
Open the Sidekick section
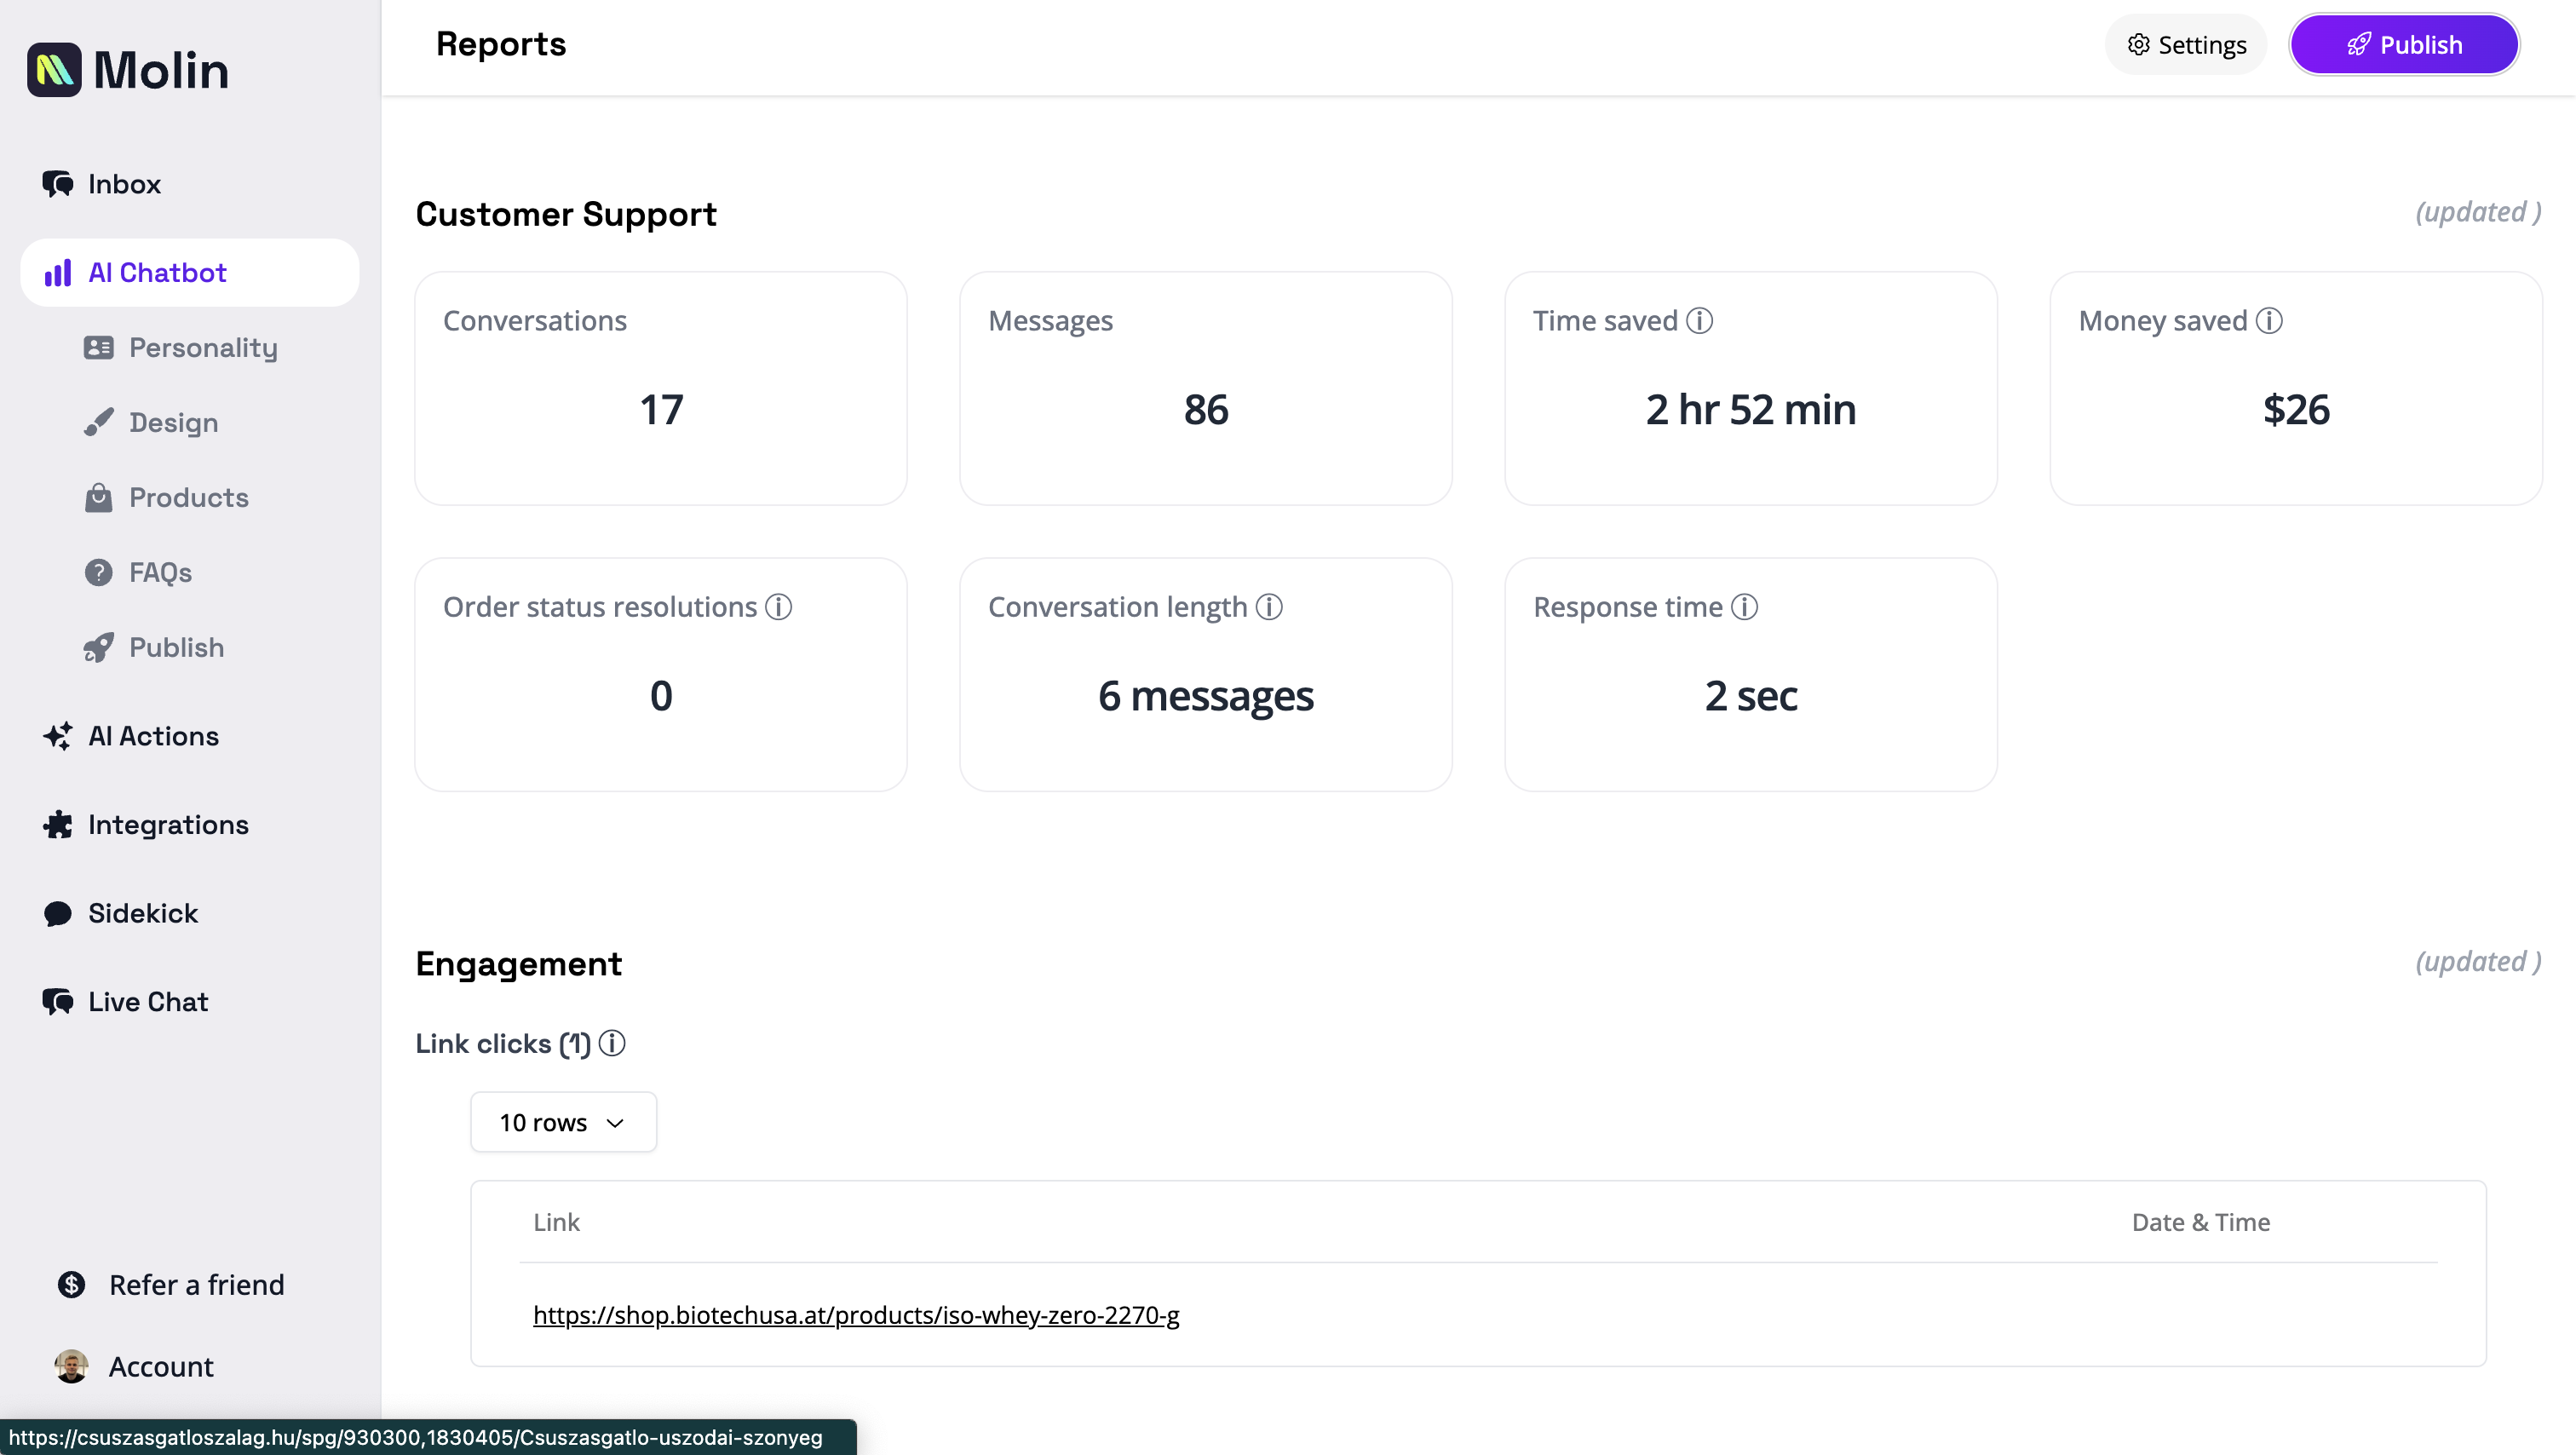click(142, 913)
